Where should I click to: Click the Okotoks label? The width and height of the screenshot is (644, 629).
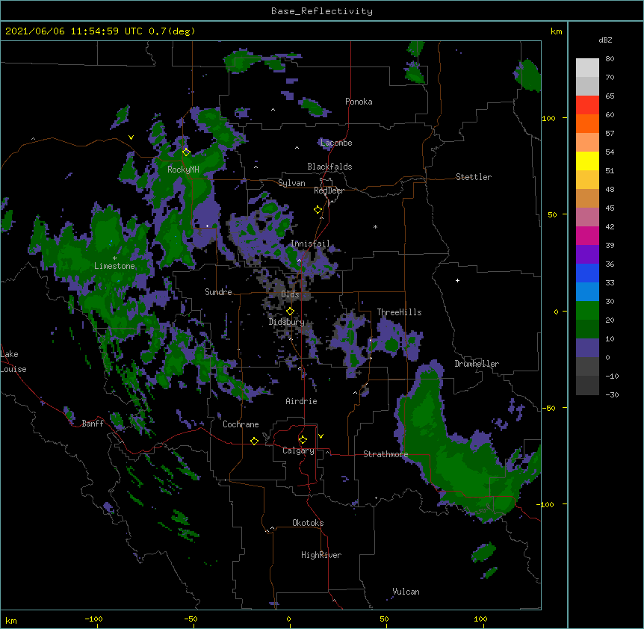308,523
